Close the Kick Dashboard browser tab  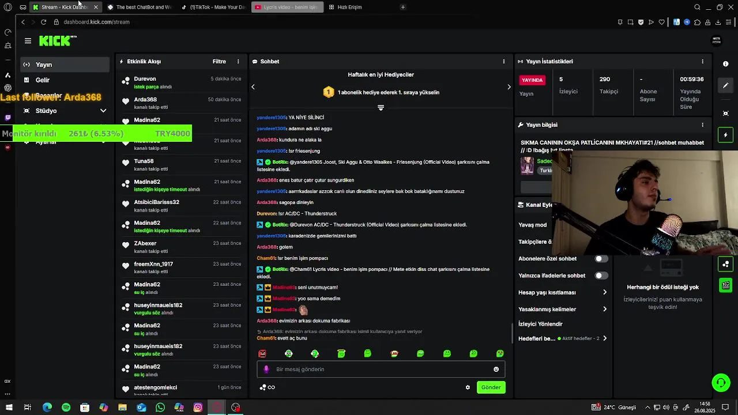pos(96,7)
